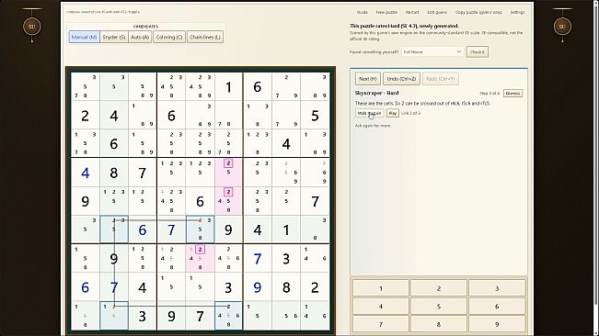The image size is (599, 336).
Task: Click the Redo (Ctrl+Y) button
Action: click(441, 79)
